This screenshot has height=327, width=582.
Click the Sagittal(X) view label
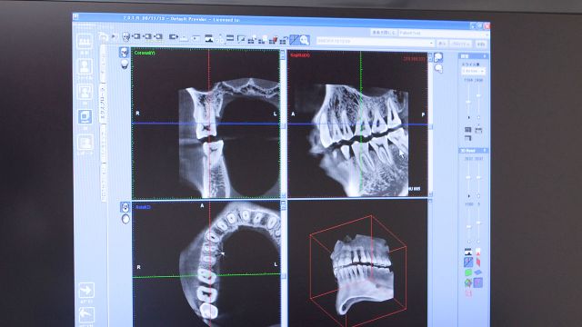tap(300, 55)
